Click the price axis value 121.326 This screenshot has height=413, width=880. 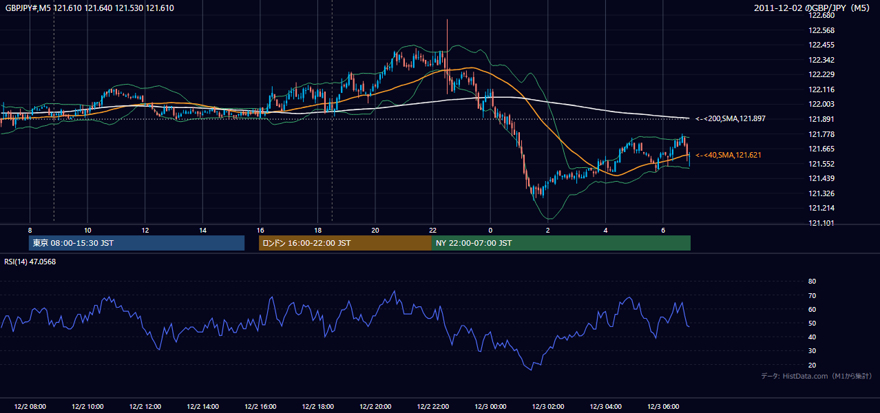pos(822,193)
